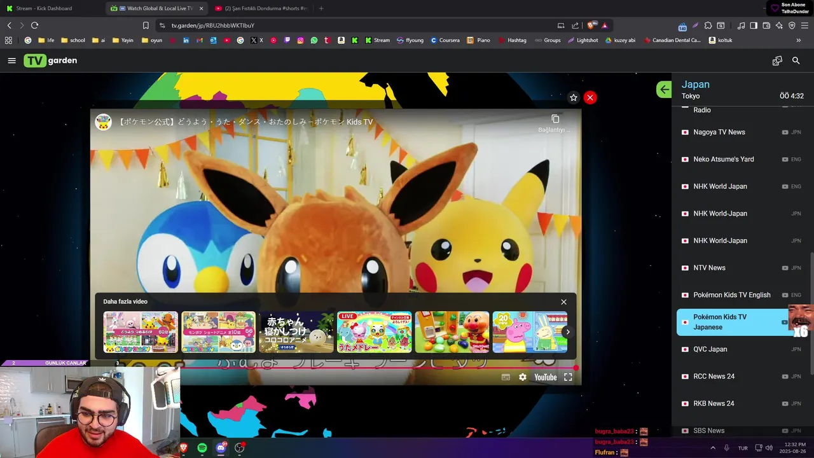Open the 赤ちゃん寝かしつけ suggested video
814x458 pixels.
(296, 331)
